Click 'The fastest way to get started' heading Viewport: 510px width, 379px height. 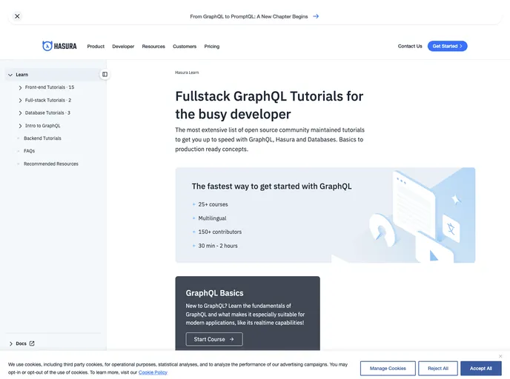(x=271, y=187)
